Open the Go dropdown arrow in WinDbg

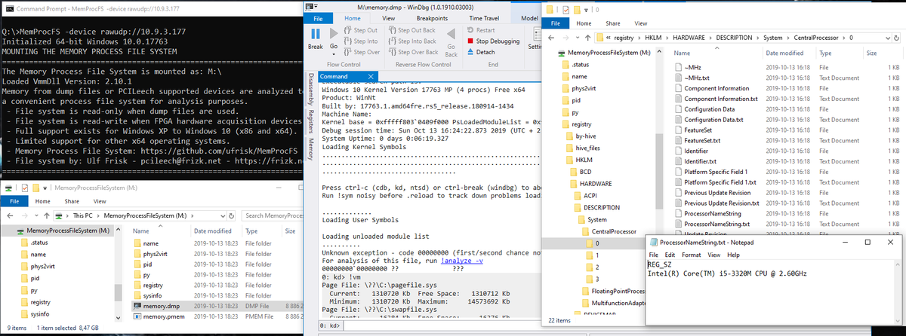click(333, 53)
